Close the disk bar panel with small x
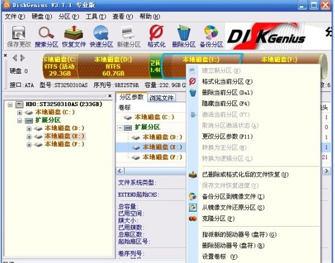Screen dimensions: 335x263 (6, 55)
